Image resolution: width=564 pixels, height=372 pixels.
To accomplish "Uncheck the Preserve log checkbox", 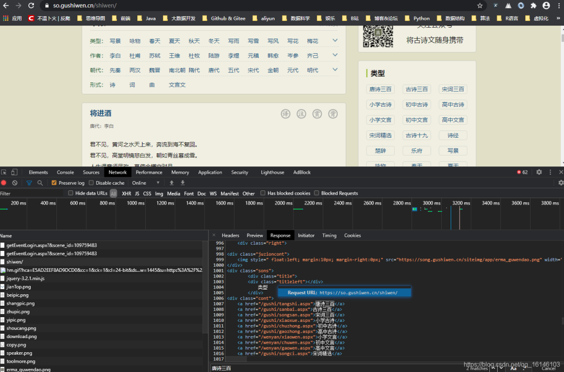I will pos(54,183).
